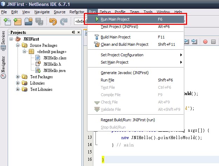The height and width of the screenshot is (166, 219).
Task: Click the JNIHello.class file icon
Action: (38, 58)
